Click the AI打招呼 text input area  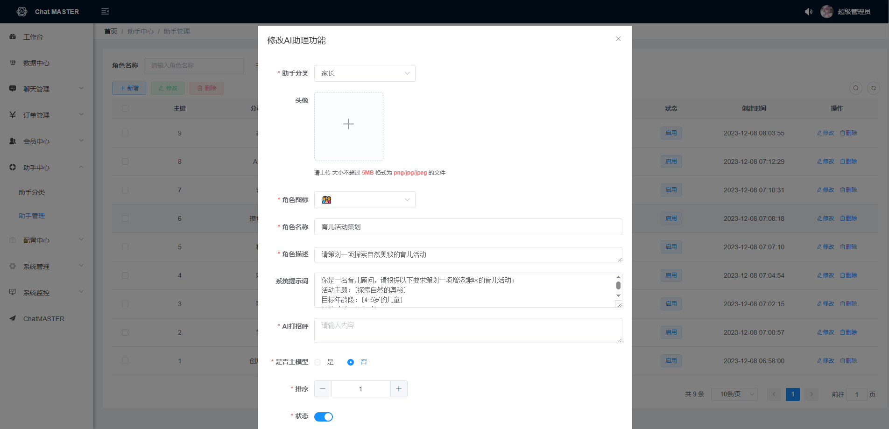tap(467, 331)
